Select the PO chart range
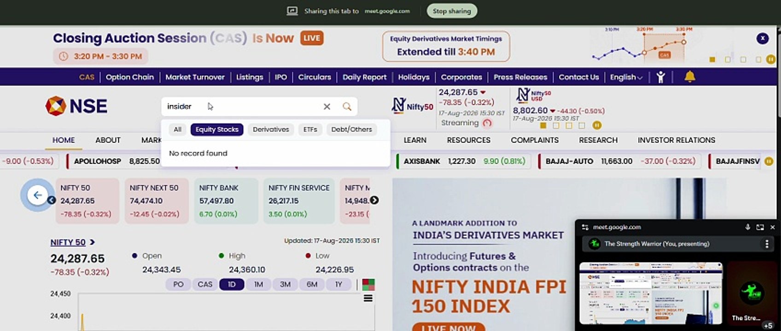Image resolution: width=781 pixels, height=331 pixels. coord(178,285)
